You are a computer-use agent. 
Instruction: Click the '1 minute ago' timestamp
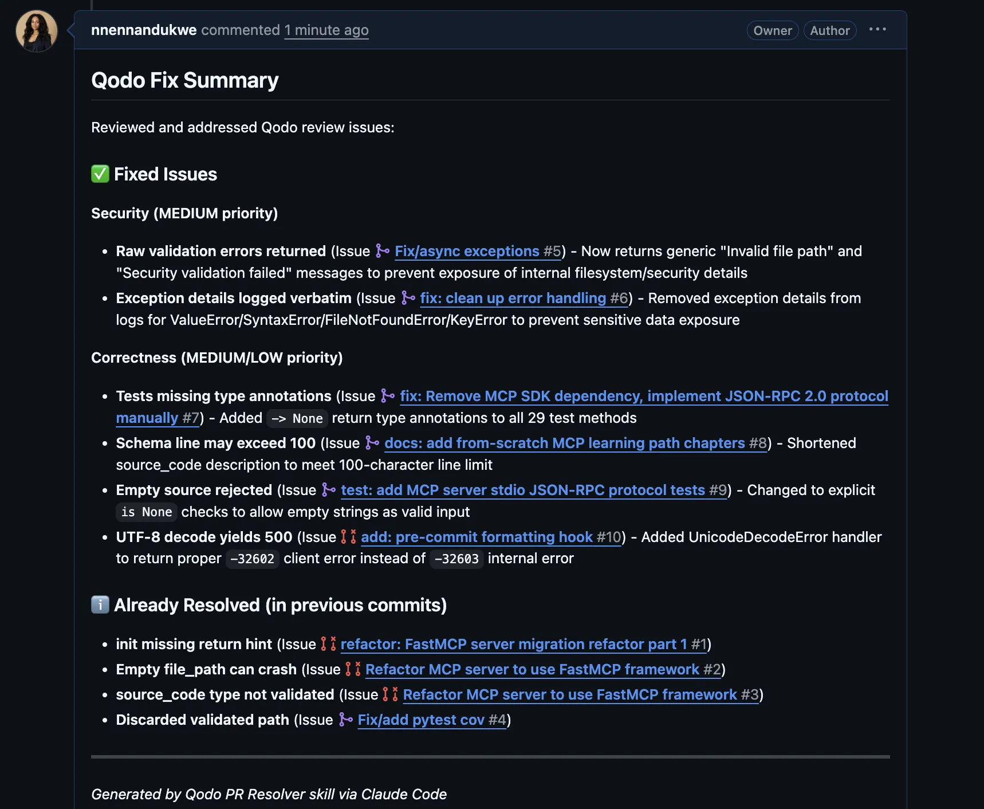pyautogui.click(x=326, y=30)
